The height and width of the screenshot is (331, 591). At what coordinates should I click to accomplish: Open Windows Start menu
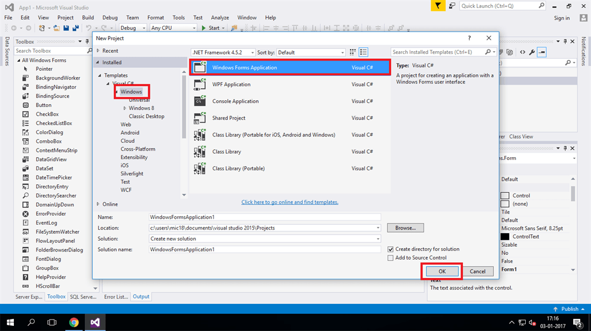[x=10, y=322]
